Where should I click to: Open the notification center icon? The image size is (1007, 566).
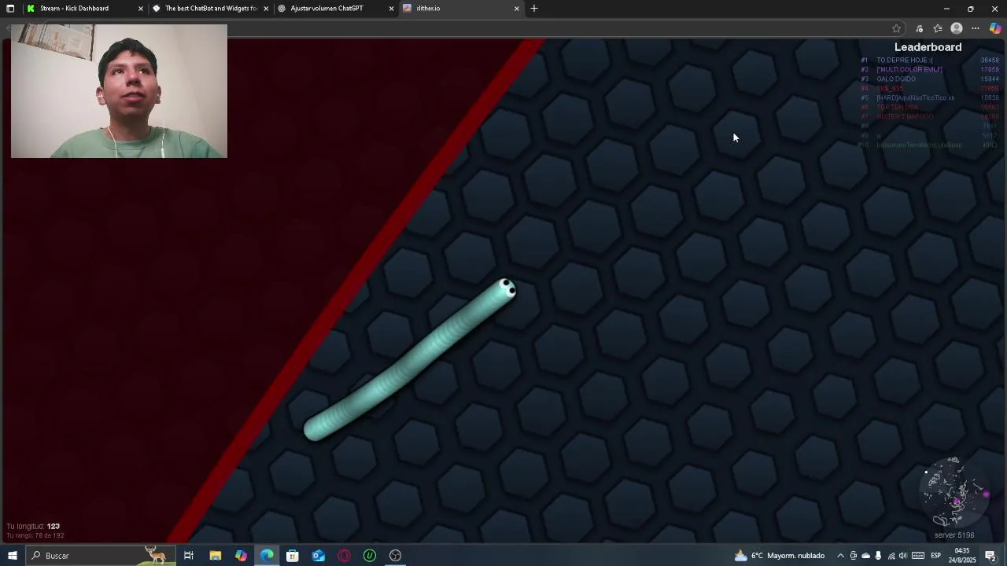tap(990, 556)
